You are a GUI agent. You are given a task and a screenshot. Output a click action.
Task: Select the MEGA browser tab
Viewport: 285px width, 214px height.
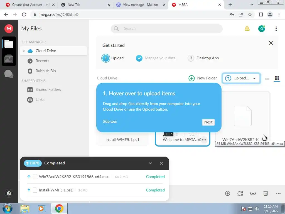pos(196,5)
